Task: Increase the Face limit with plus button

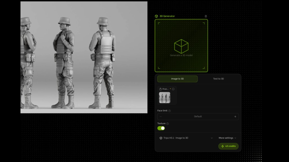Action: tap(235, 117)
